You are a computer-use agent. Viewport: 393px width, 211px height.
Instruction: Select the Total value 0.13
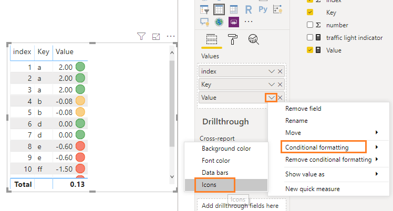point(77,184)
